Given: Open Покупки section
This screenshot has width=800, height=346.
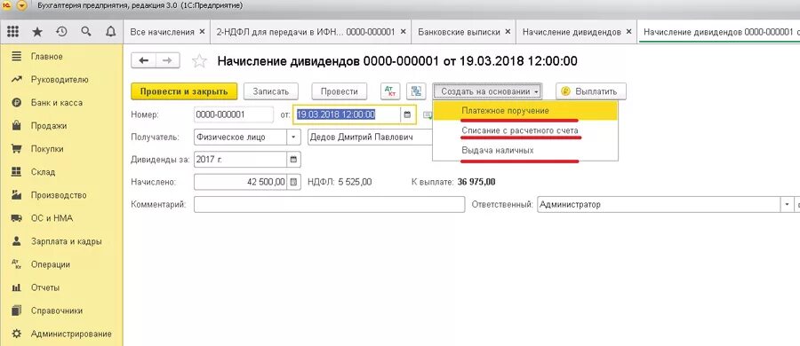Looking at the screenshot, I should [x=47, y=149].
